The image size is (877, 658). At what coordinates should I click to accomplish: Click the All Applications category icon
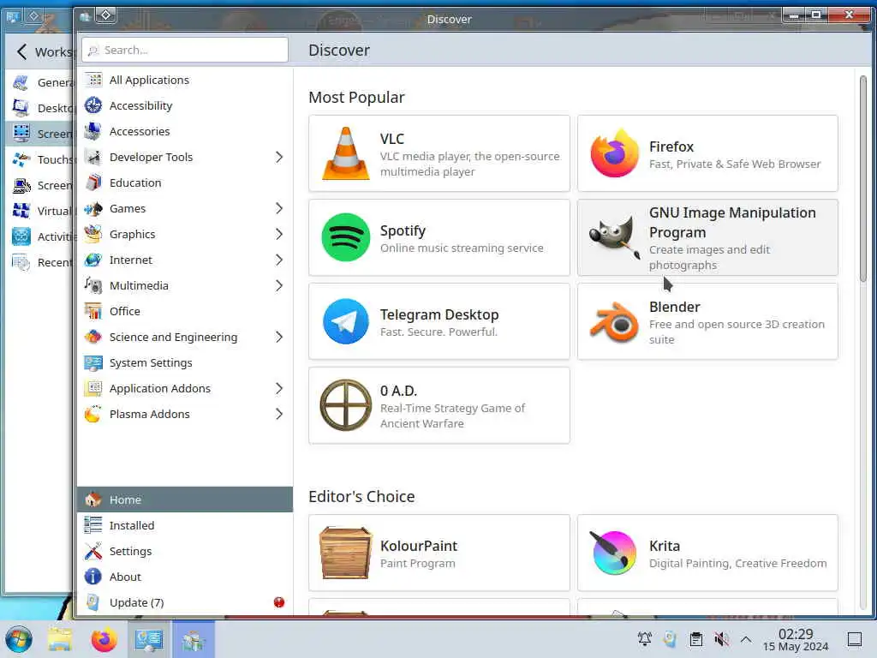(x=93, y=80)
